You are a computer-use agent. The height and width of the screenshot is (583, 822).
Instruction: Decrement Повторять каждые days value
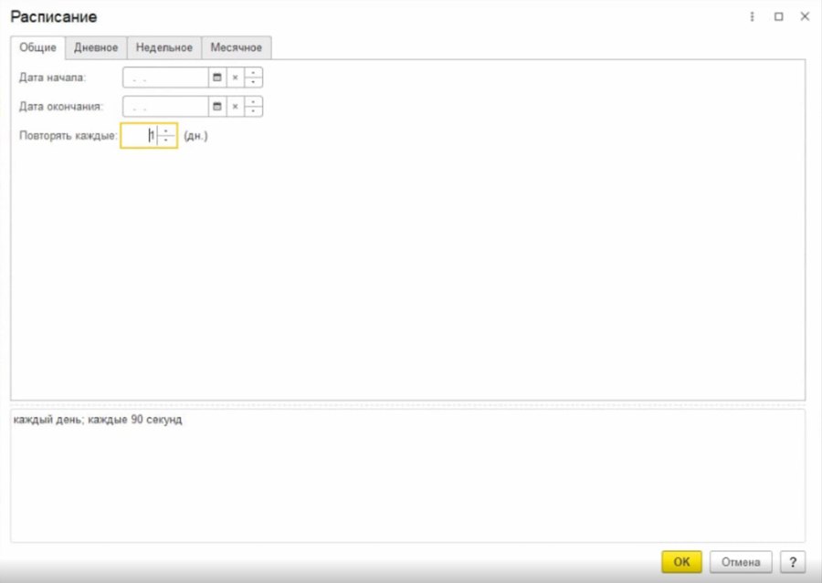click(166, 140)
